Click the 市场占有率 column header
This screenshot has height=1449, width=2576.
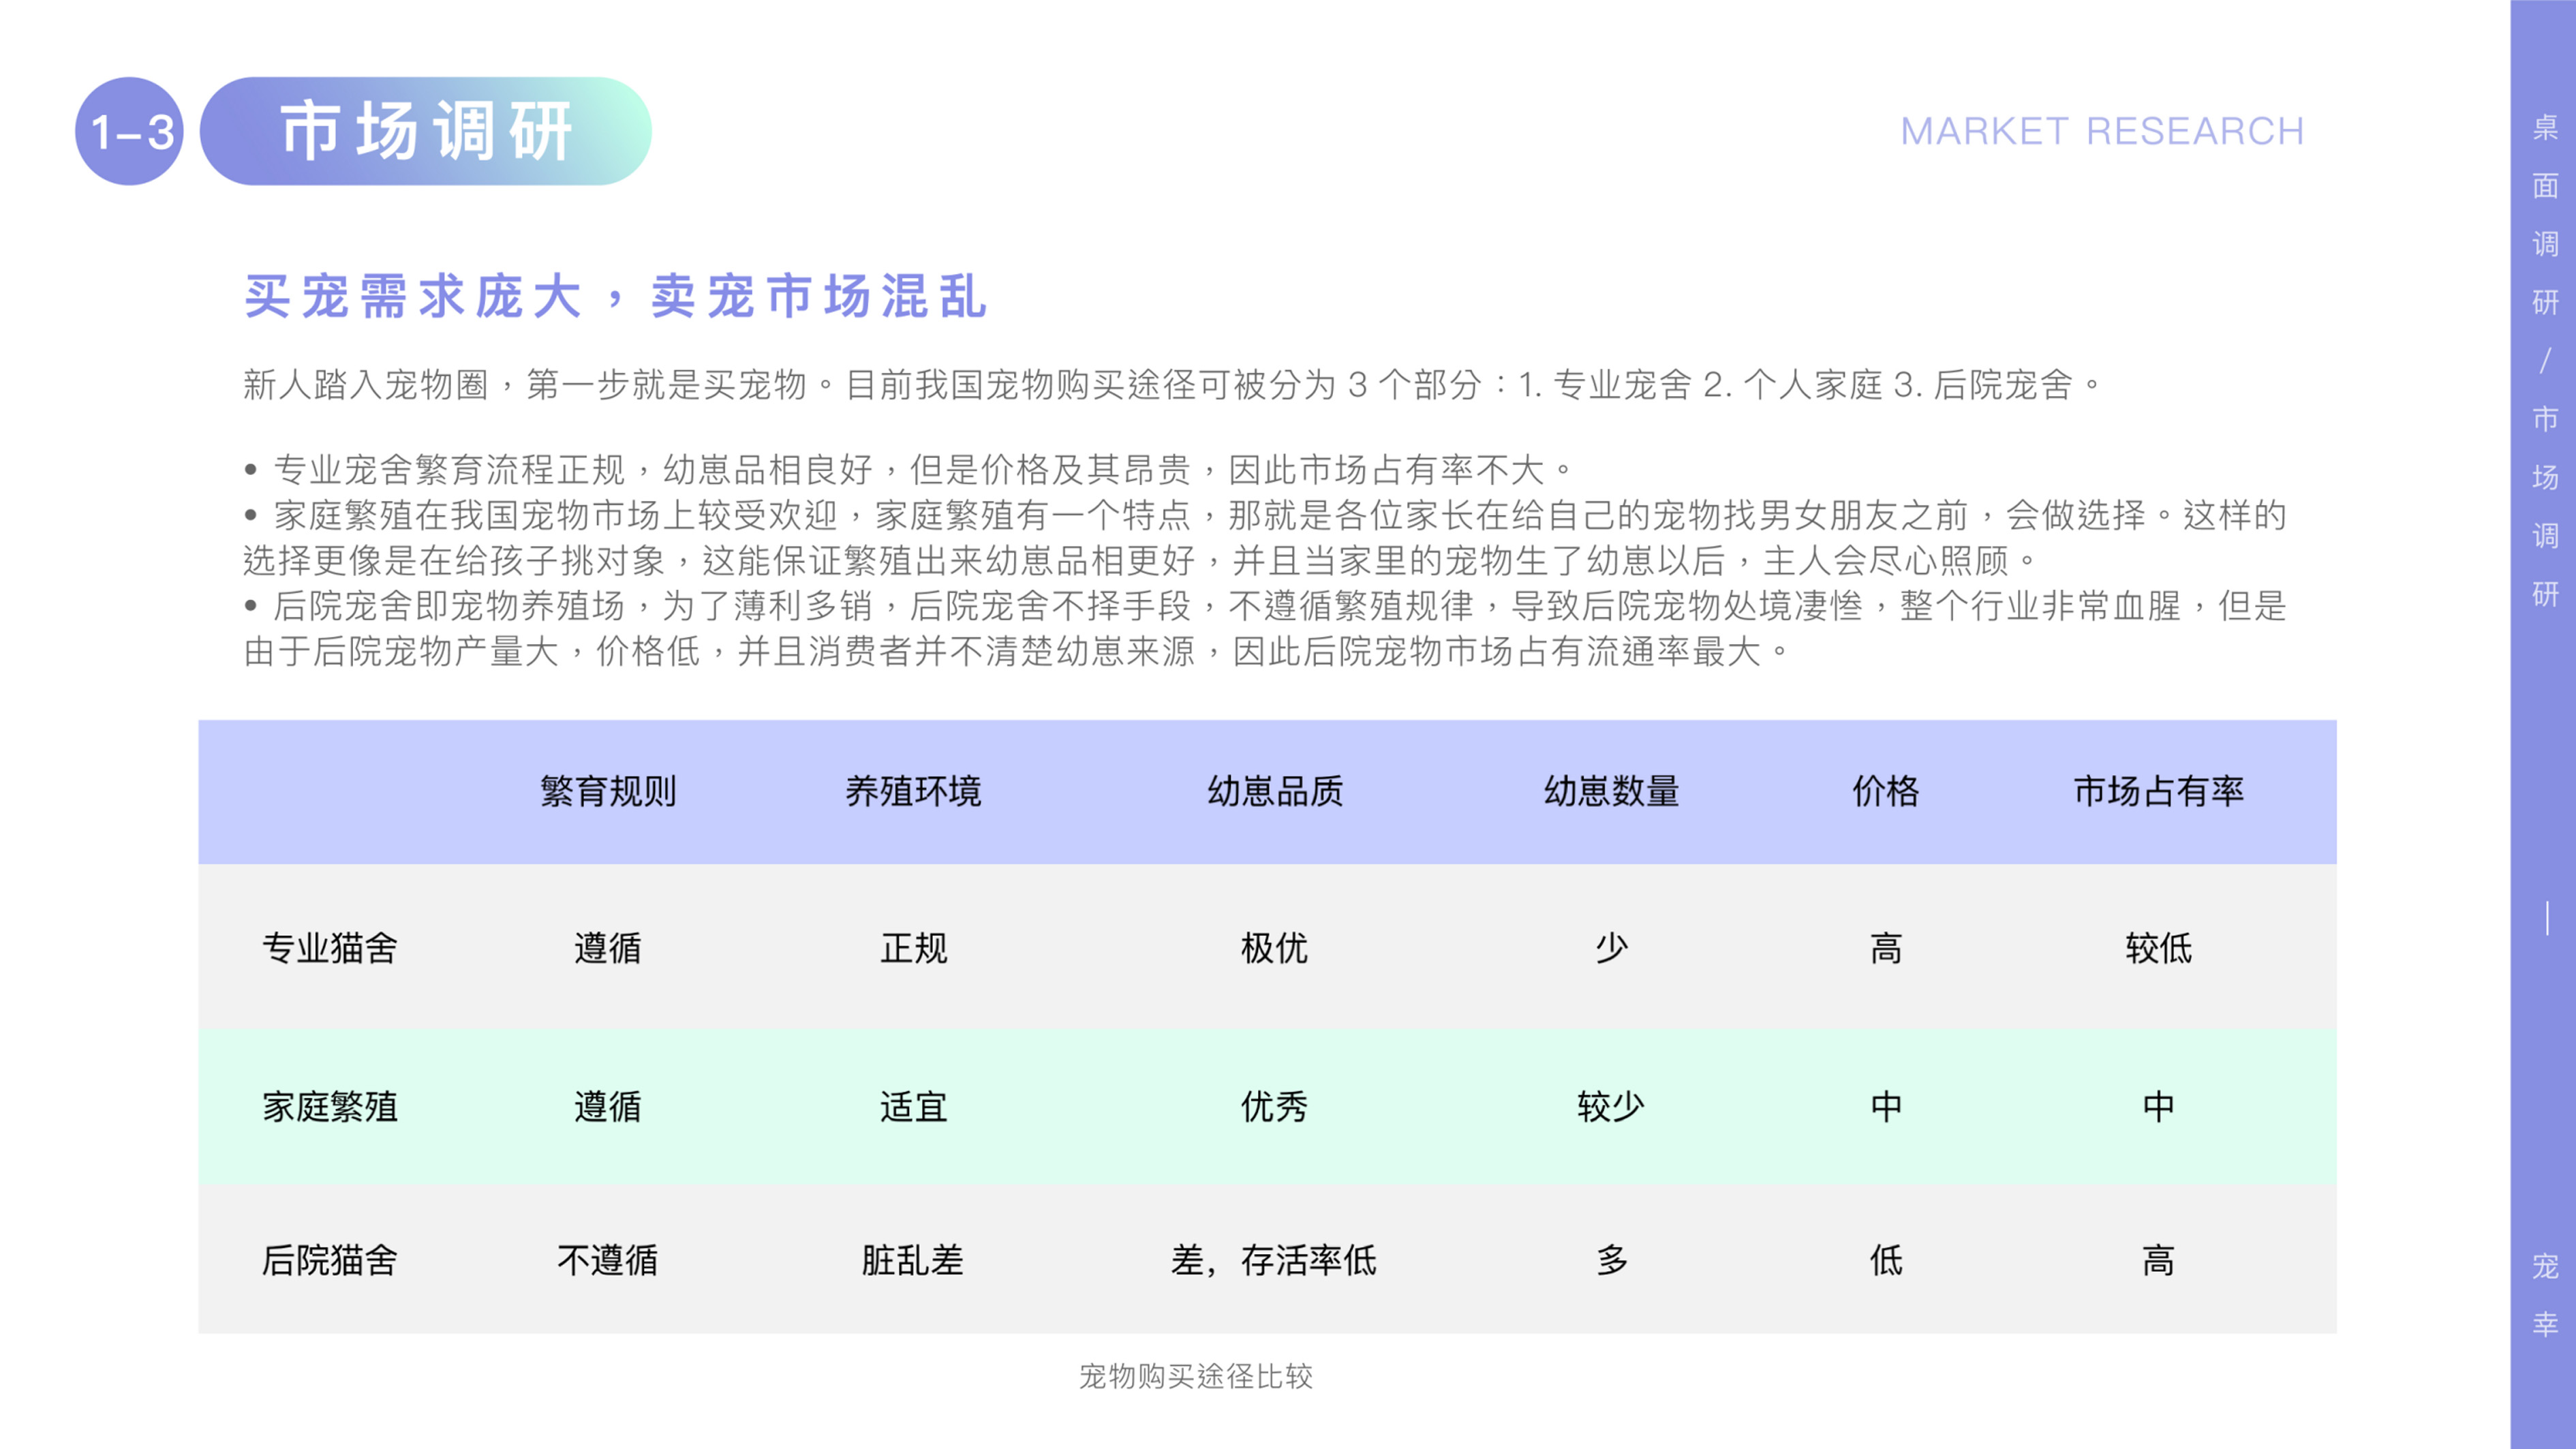pyautogui.click(x=2158, y=791)
